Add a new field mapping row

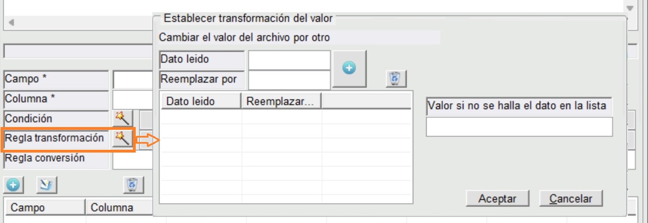tap(13, 184)
